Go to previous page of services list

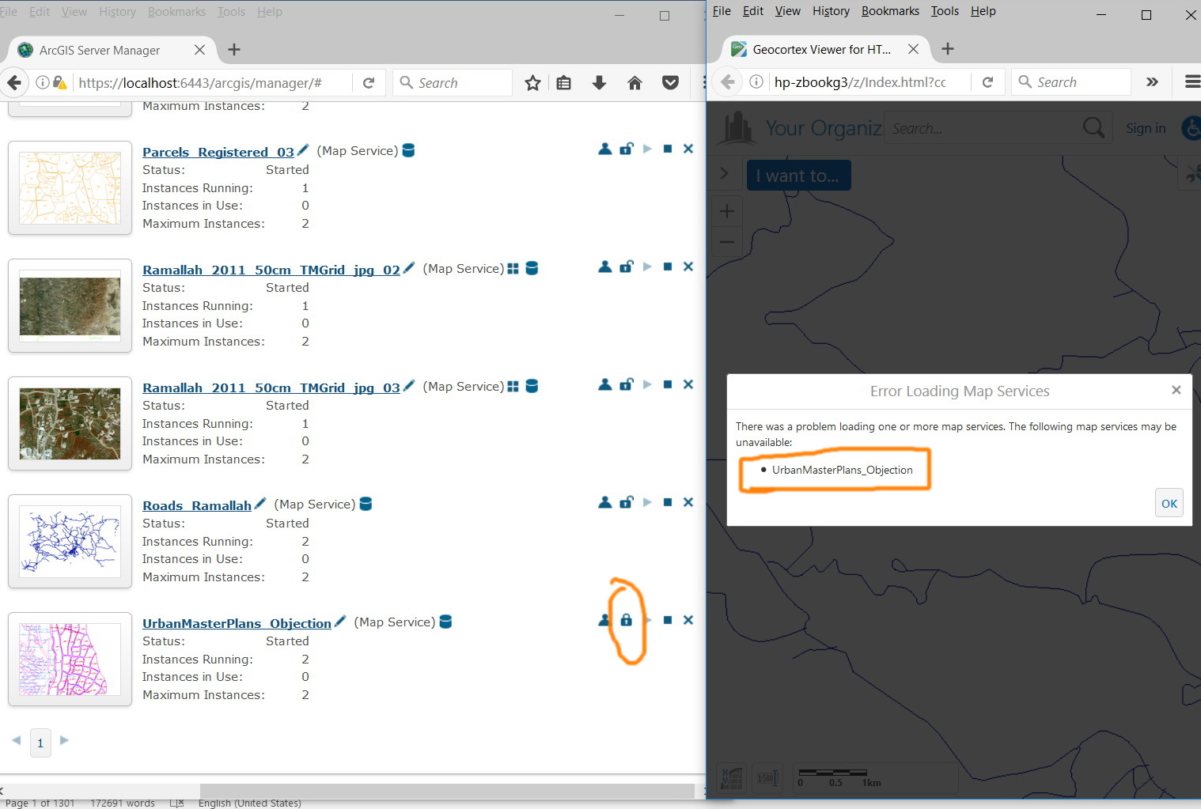pyautogui.click(x=17, y=741)
